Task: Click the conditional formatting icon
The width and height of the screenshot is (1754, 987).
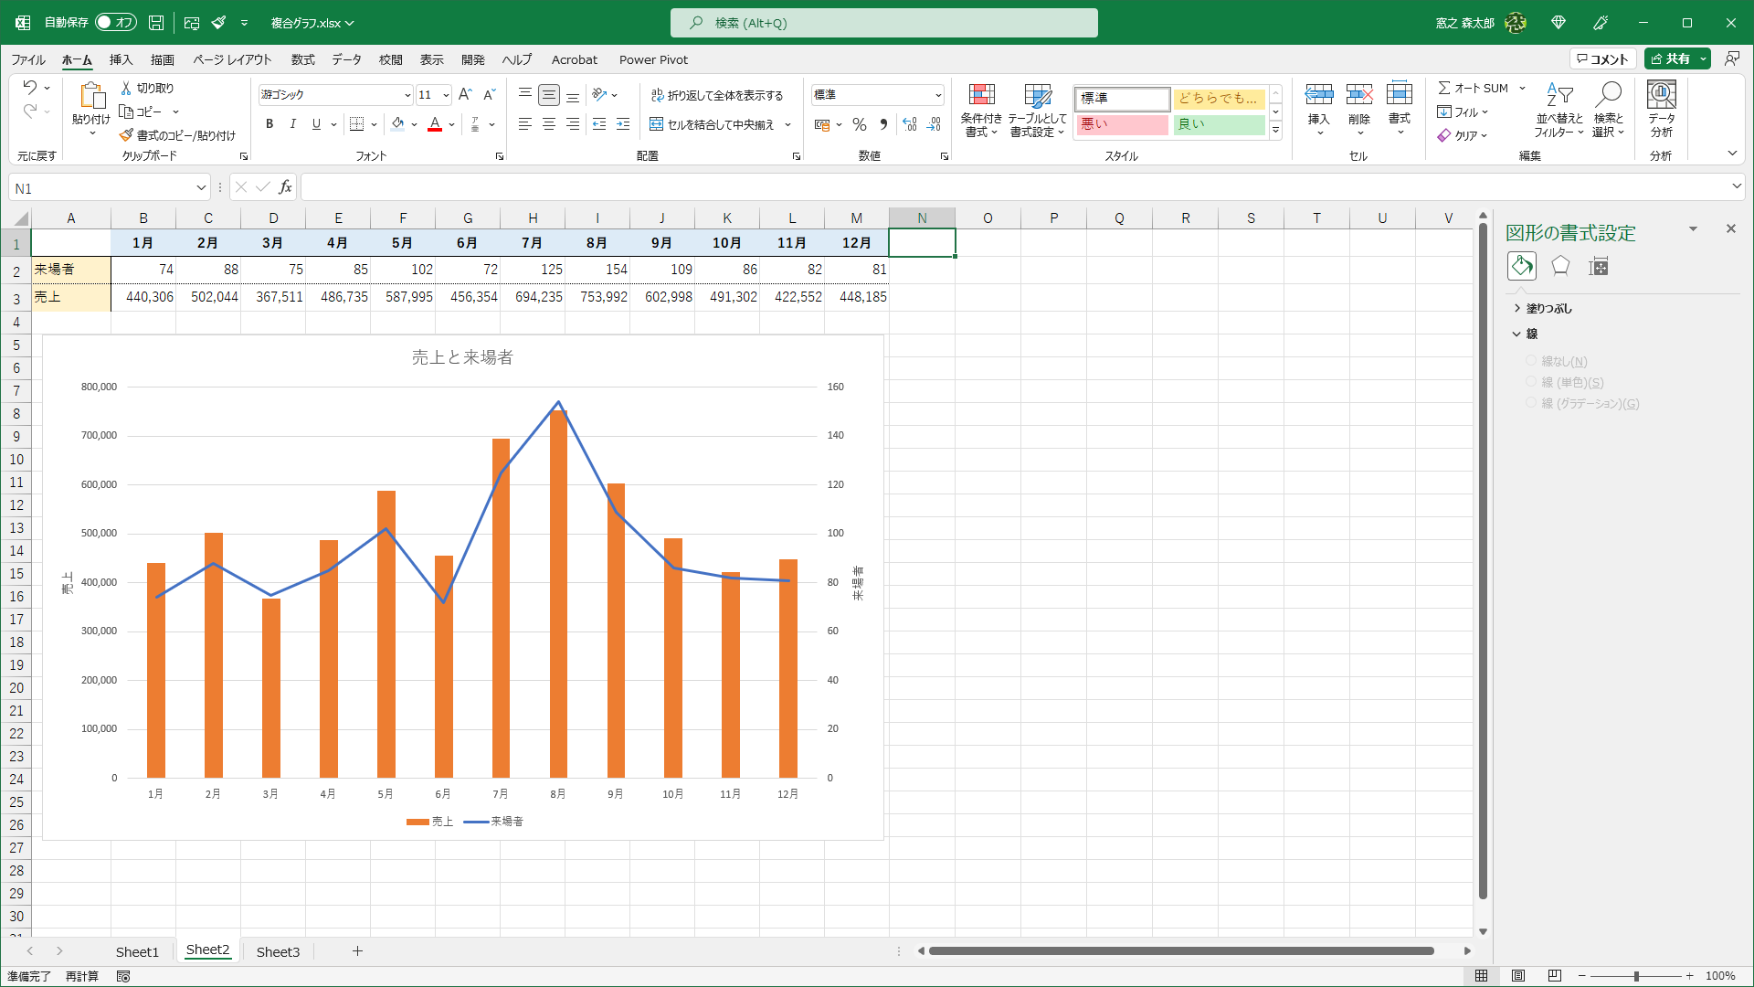Action: coord(981,96)
